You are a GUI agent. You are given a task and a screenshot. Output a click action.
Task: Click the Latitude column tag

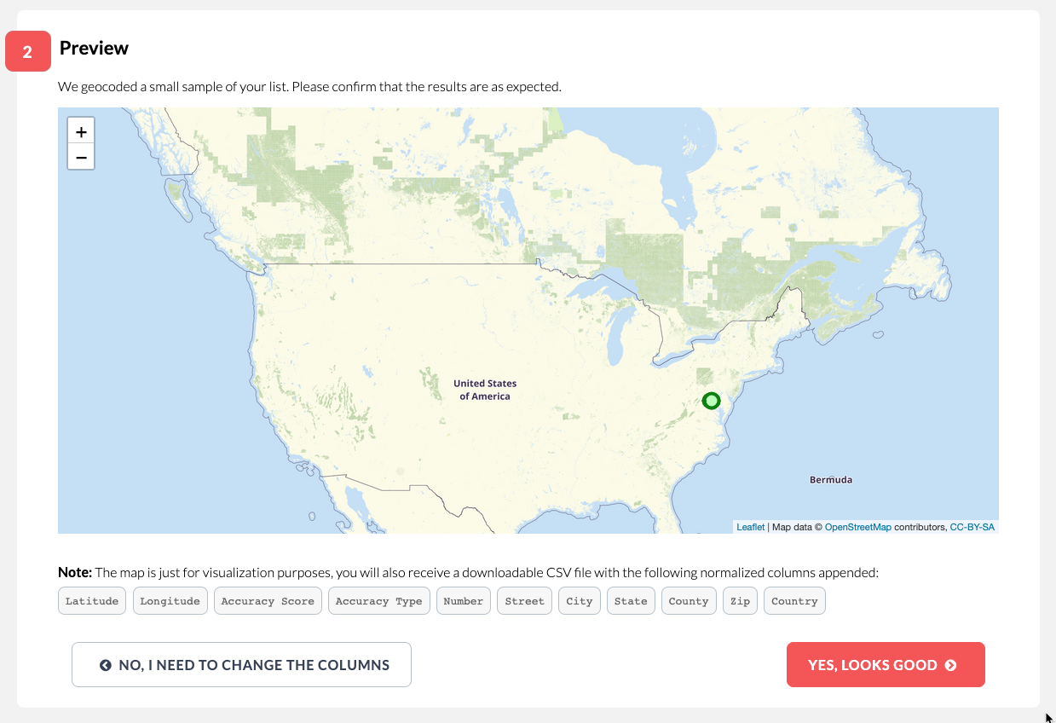[92, 601]
